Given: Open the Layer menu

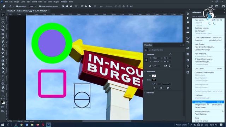Looking at the screenshot, I should 23,2.
